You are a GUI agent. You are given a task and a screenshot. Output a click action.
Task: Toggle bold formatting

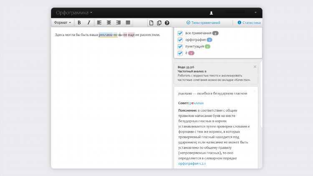coord(79,23)
